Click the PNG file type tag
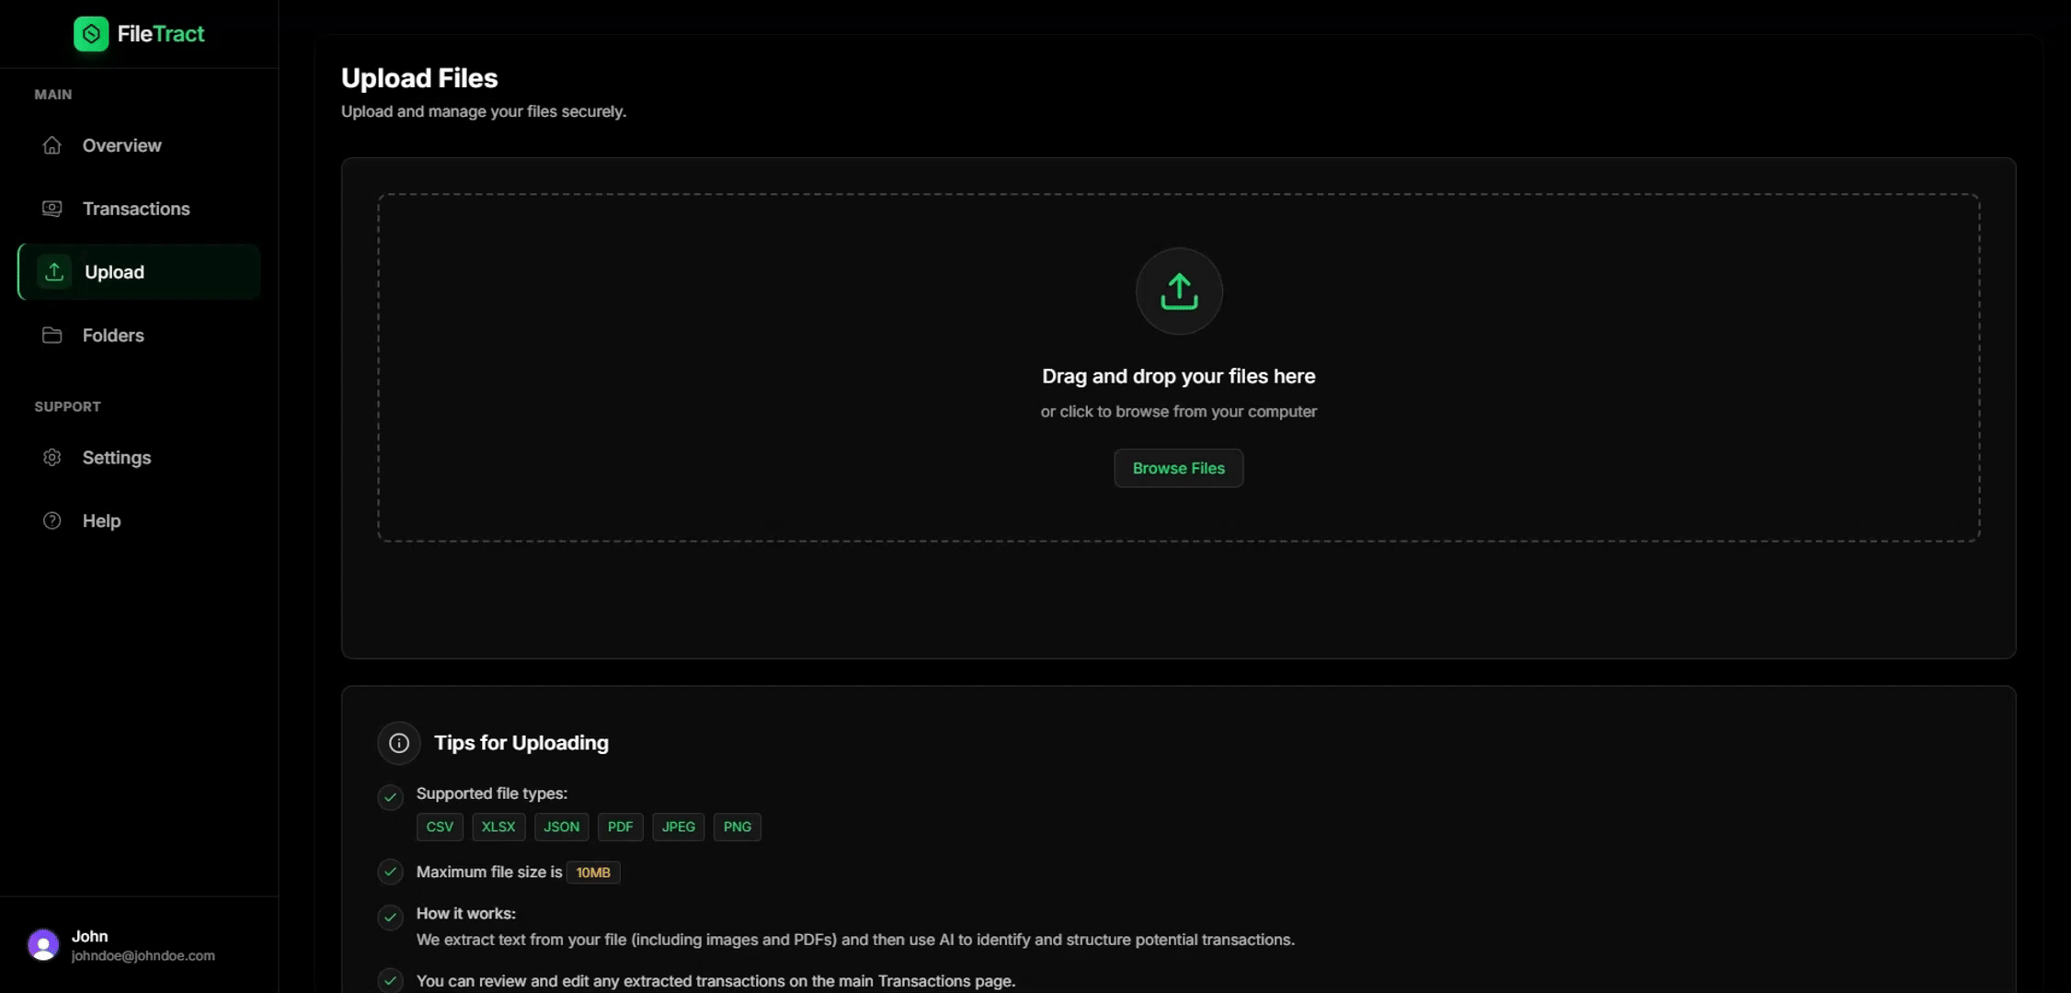The height and width of the screenshot is (993, 2071). pyautogui.click(x=738, y=827)
